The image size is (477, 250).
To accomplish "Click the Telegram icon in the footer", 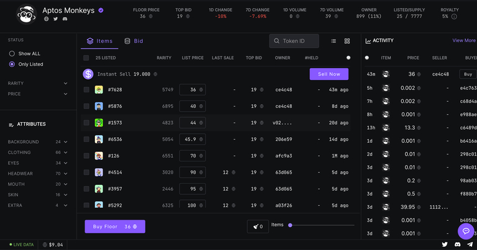I will click(469, 244).
